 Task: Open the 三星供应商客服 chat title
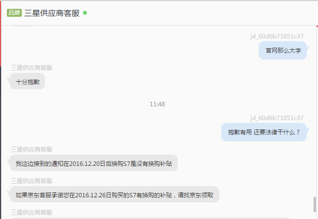(52, 13)
